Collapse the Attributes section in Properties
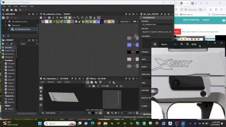Image resolution: width=226 pixels, height=127 pixels. (x=141, y=18)
